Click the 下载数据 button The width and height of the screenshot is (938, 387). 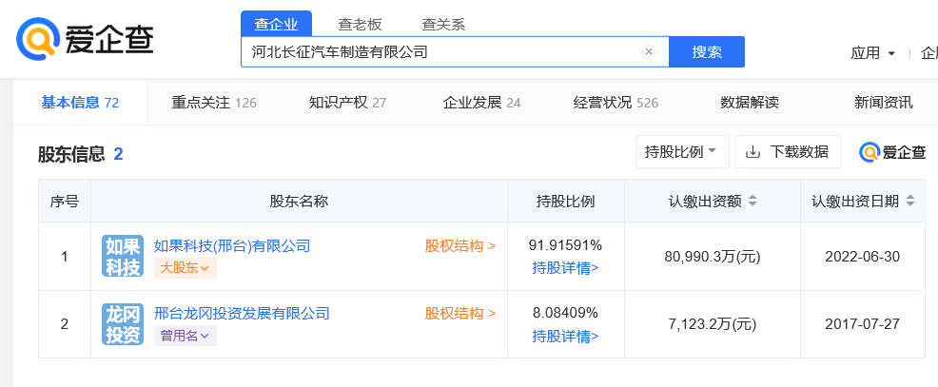[x=788, y=152]
